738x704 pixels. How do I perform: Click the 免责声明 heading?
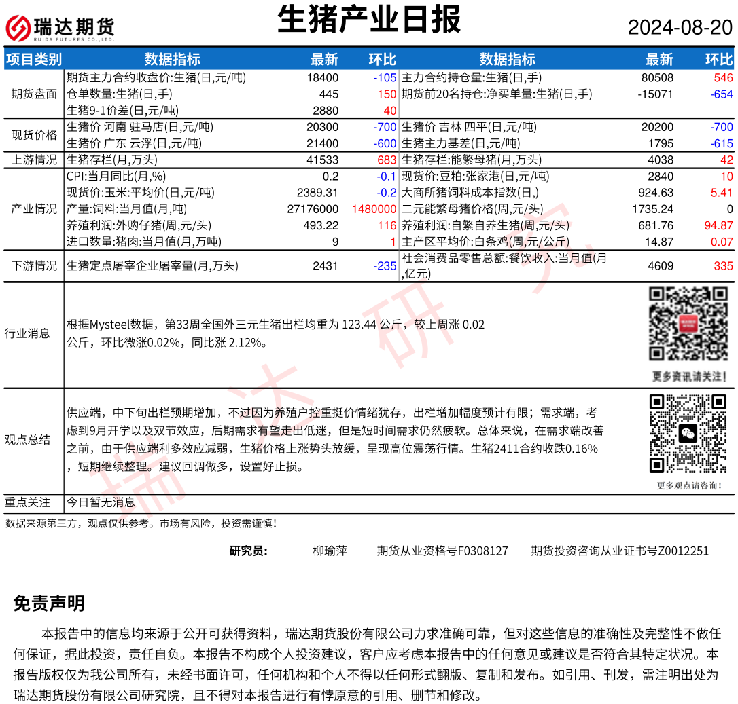point(49,604)
